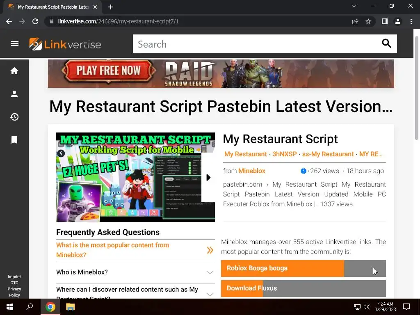Open Chrome three-dot menu
420x315 pixels.
(x=411, y=21)
